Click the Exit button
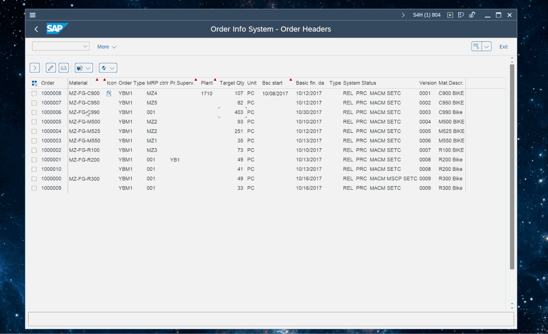The image size is (548, 334). click(x=503, y=47)
